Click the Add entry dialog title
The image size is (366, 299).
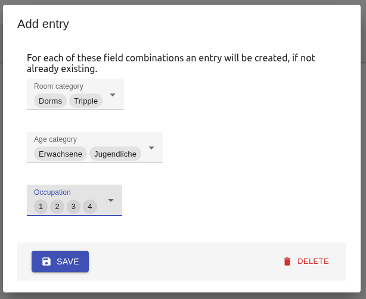43,24
